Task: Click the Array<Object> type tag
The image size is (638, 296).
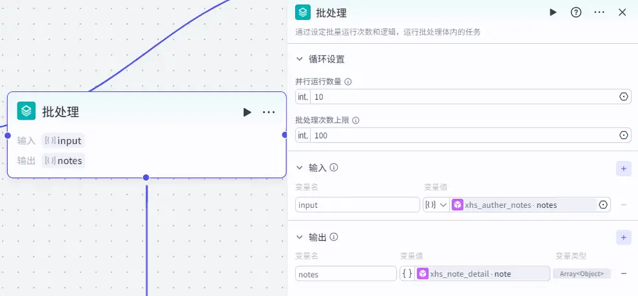Action: [x=582, y=273]
